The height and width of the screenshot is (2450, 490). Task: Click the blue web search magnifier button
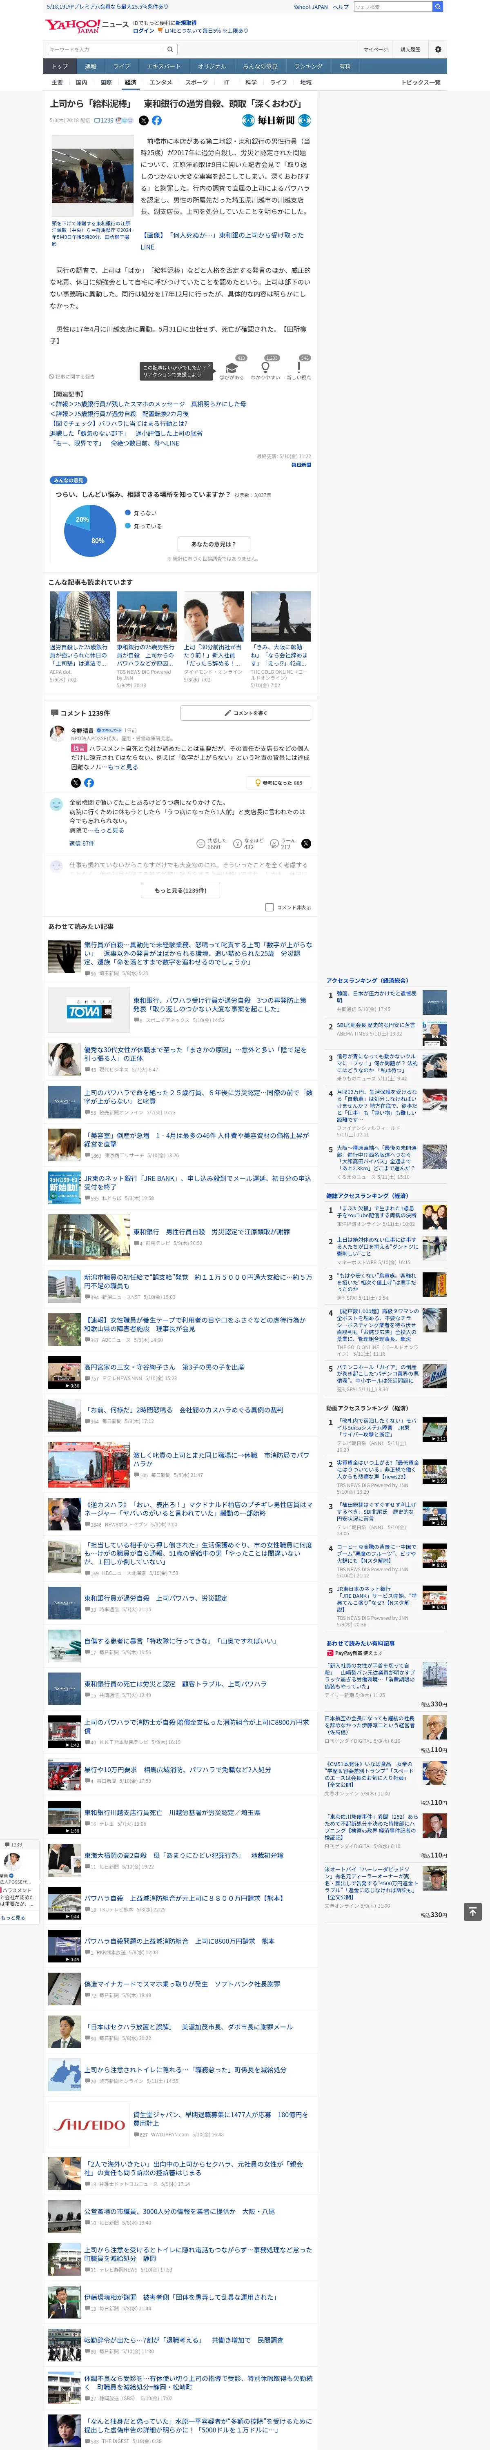(x=438, y=7)
